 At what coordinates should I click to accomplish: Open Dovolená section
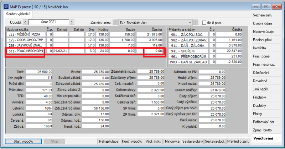pos(266,81)
